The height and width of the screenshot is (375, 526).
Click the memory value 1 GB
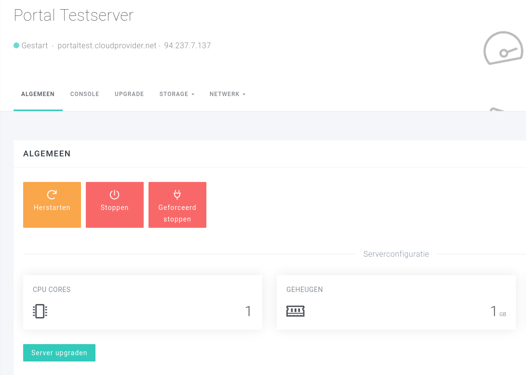point(498,311)
